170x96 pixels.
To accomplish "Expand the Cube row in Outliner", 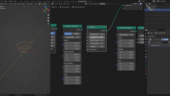I will click(x=149, y=10).
